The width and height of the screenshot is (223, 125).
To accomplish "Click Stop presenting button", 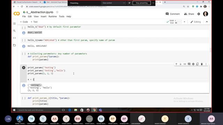I will (141, 3).
